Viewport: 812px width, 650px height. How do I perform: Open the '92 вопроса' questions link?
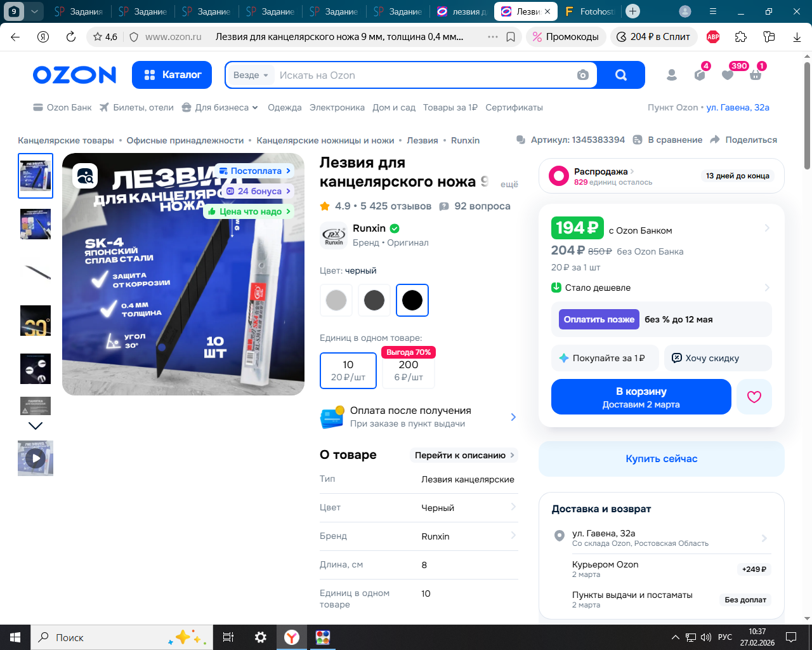(475, 206)
